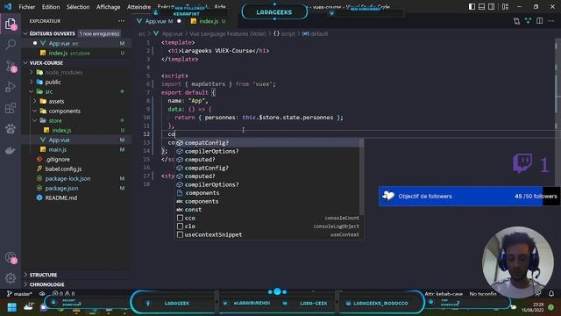The width and height of the screenshot is (561, 316).
Task: Open changes compare icon in editor toolbar
Action: pos(516,21)
